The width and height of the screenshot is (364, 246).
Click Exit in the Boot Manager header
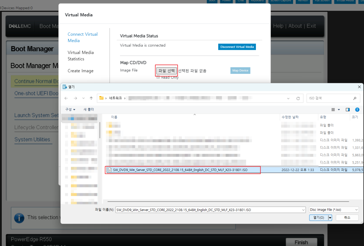coord(311,26)
